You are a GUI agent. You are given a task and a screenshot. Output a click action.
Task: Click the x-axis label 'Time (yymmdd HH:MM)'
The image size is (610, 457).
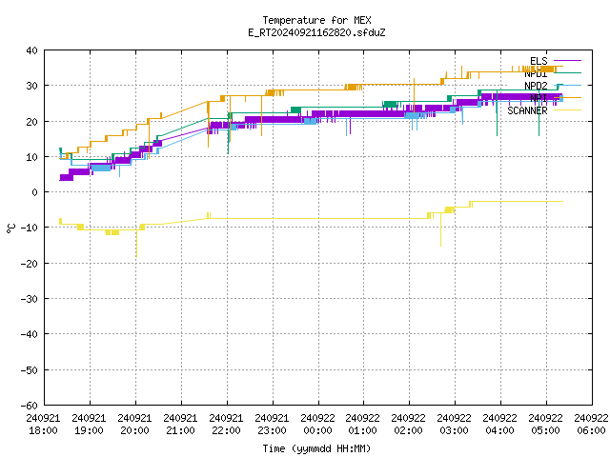(x=316, y=448)
